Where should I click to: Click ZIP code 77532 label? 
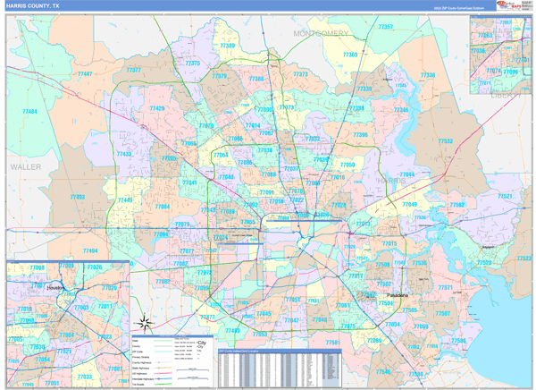tap(445, 141)
